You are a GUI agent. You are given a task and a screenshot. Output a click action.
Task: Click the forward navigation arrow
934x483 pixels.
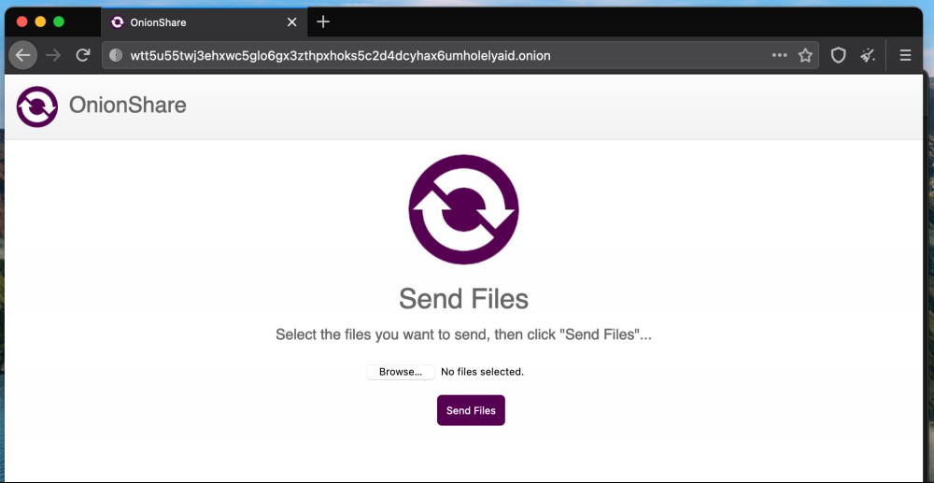click(x=53, y=55)
